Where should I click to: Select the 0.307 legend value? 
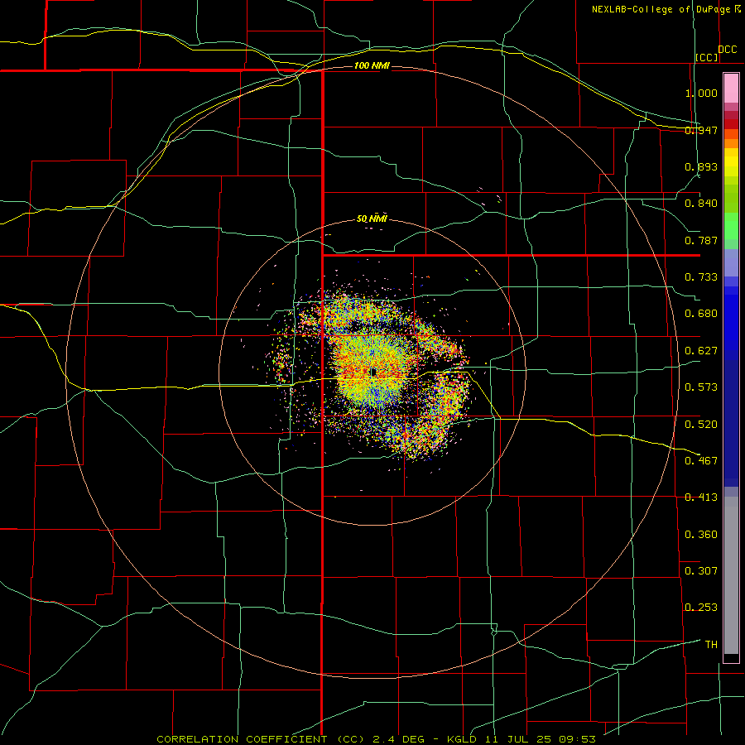[701, 571]
